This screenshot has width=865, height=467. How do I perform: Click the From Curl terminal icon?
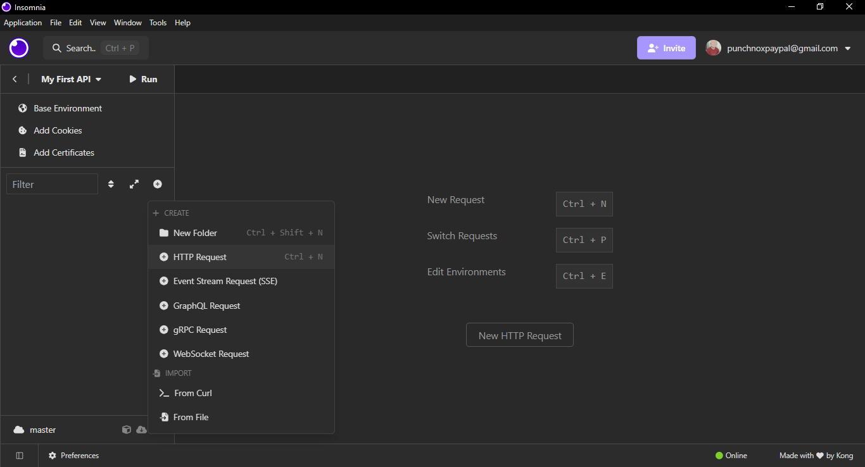pyautogui.click(x=164, y=393)
